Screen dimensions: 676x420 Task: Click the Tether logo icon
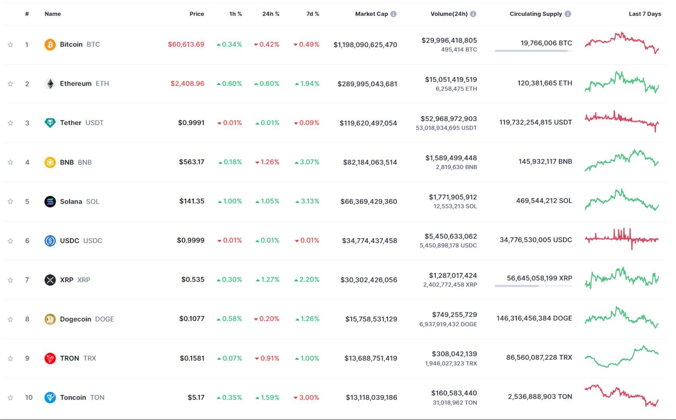click(50, 123)
